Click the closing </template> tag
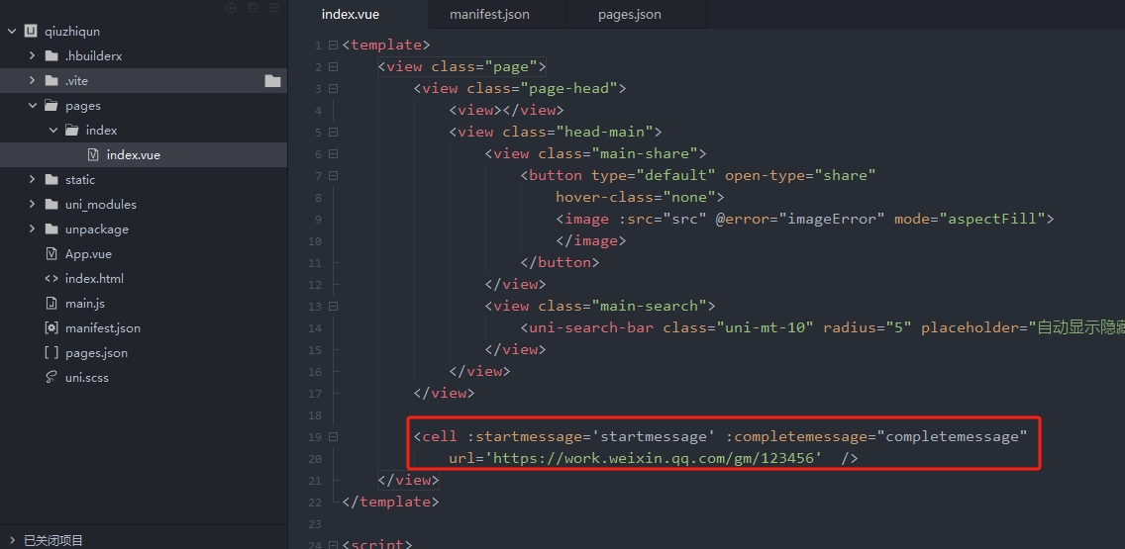This screenshot has height=549, width=1125. 390,502
